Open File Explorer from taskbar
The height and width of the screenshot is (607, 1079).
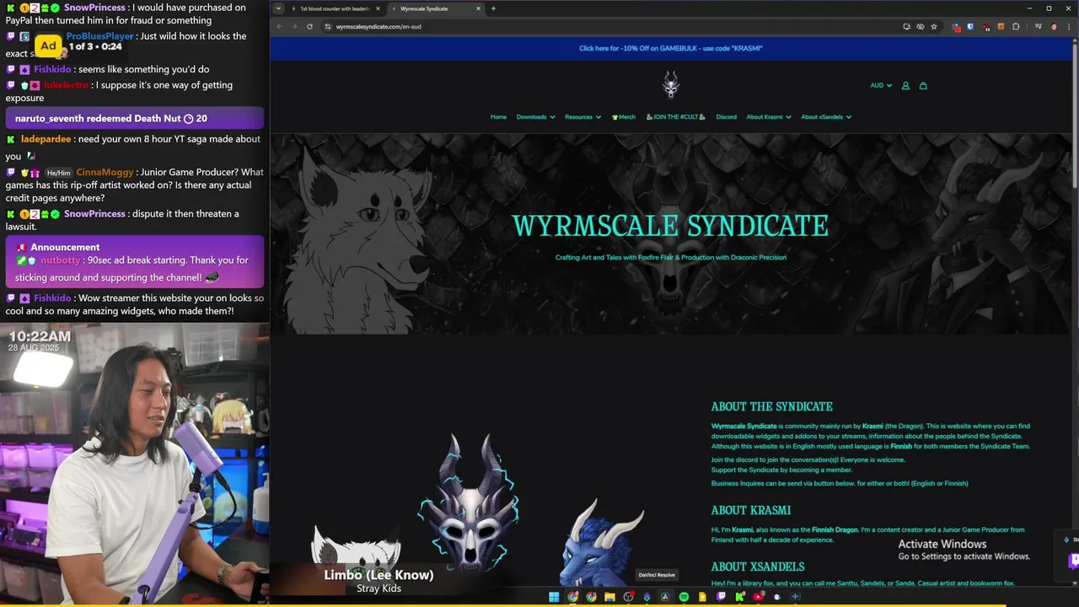tap(609, 597)
